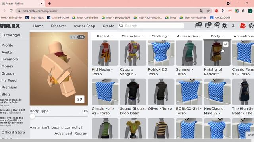Click the red Roblox browser extension icon

[216, 11]
